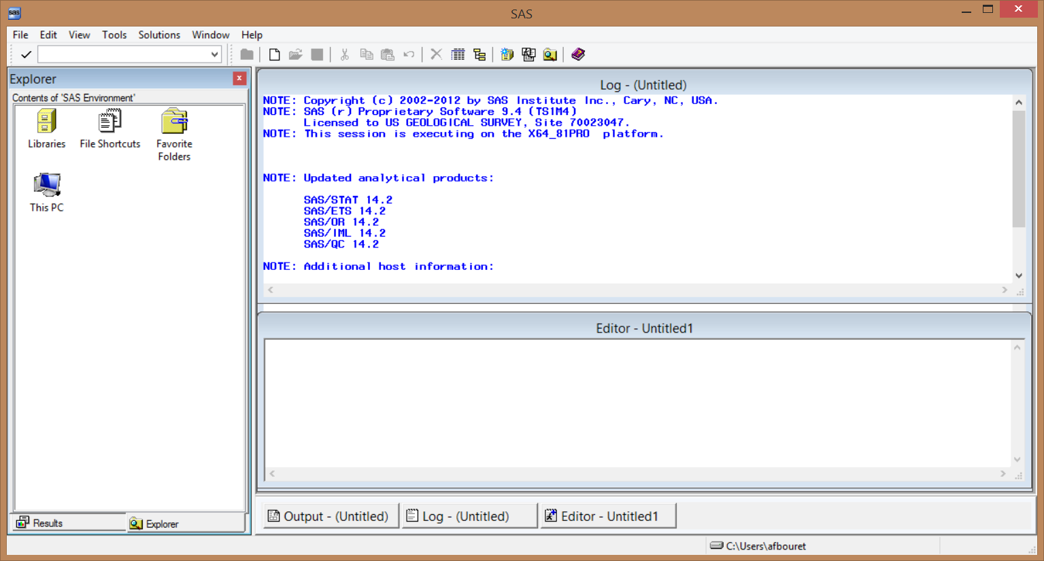Viewport: 1044px width, 561px height.
Task: Click the Editor horizontal scroll right arrow
Action: [1003, 473]
